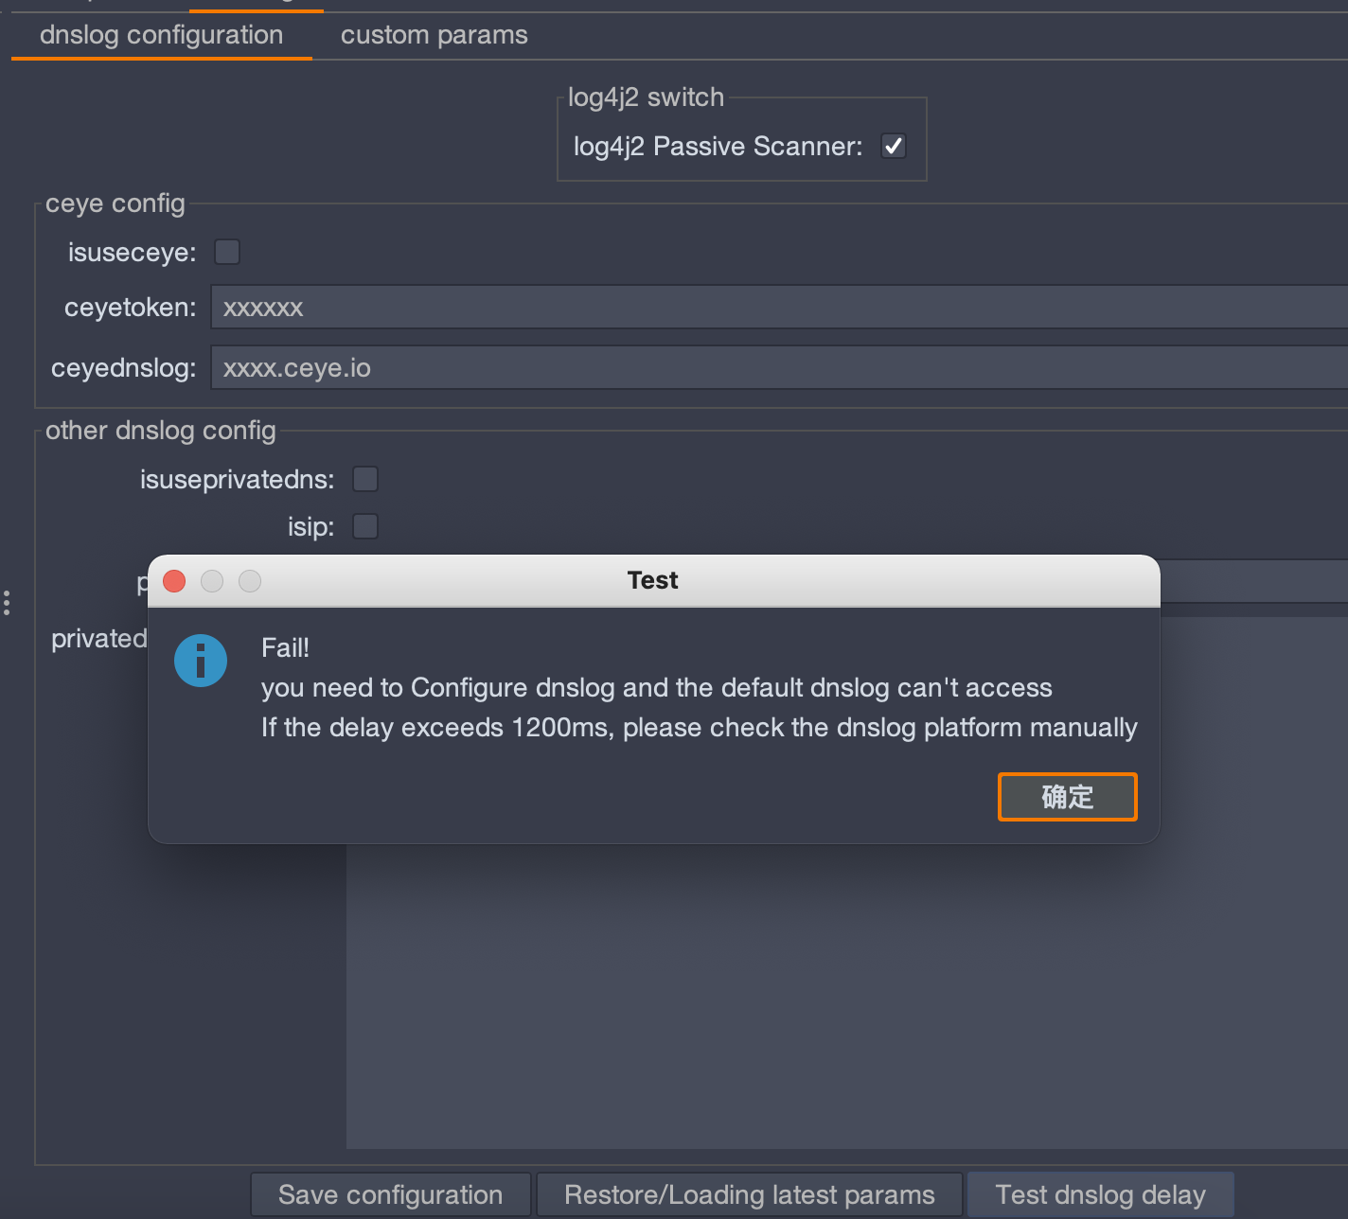Click the 'log4j2 switch' group label
Image resolution: width=1348 pixels, height=1219 pixels.
click(x=646, y=97)
